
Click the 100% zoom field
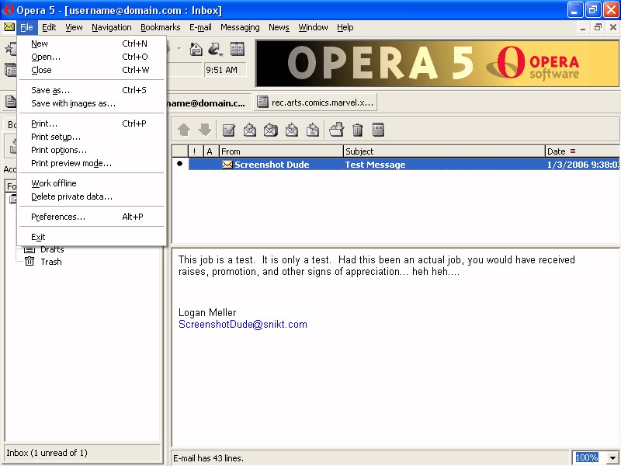tap(587, 457)
